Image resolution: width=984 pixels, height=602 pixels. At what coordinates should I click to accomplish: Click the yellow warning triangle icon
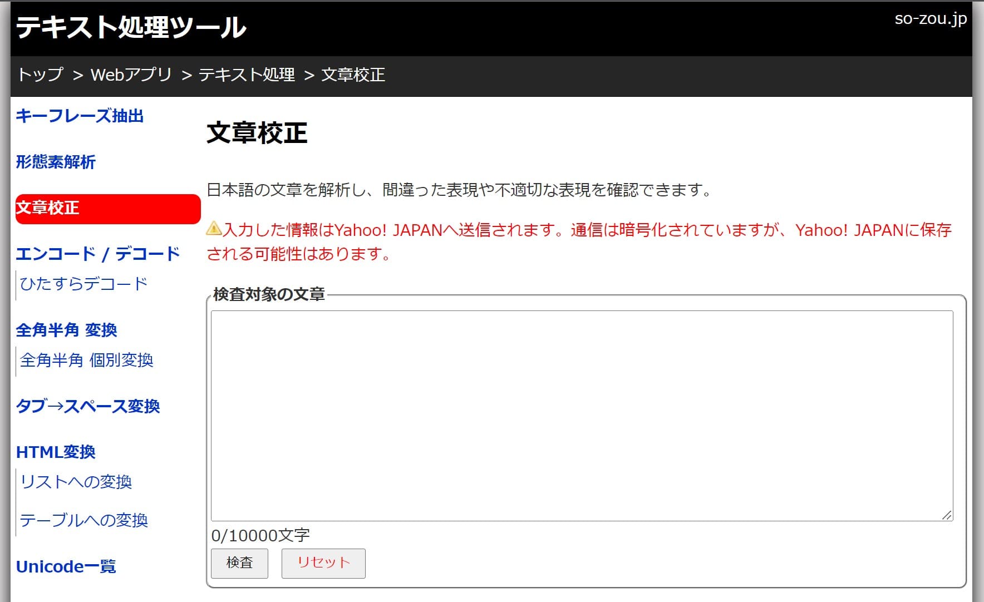[214, 228]
